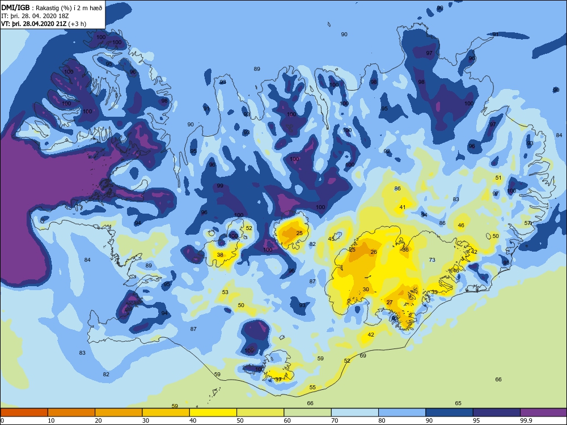Click the map value label 38

pos(220,255)
